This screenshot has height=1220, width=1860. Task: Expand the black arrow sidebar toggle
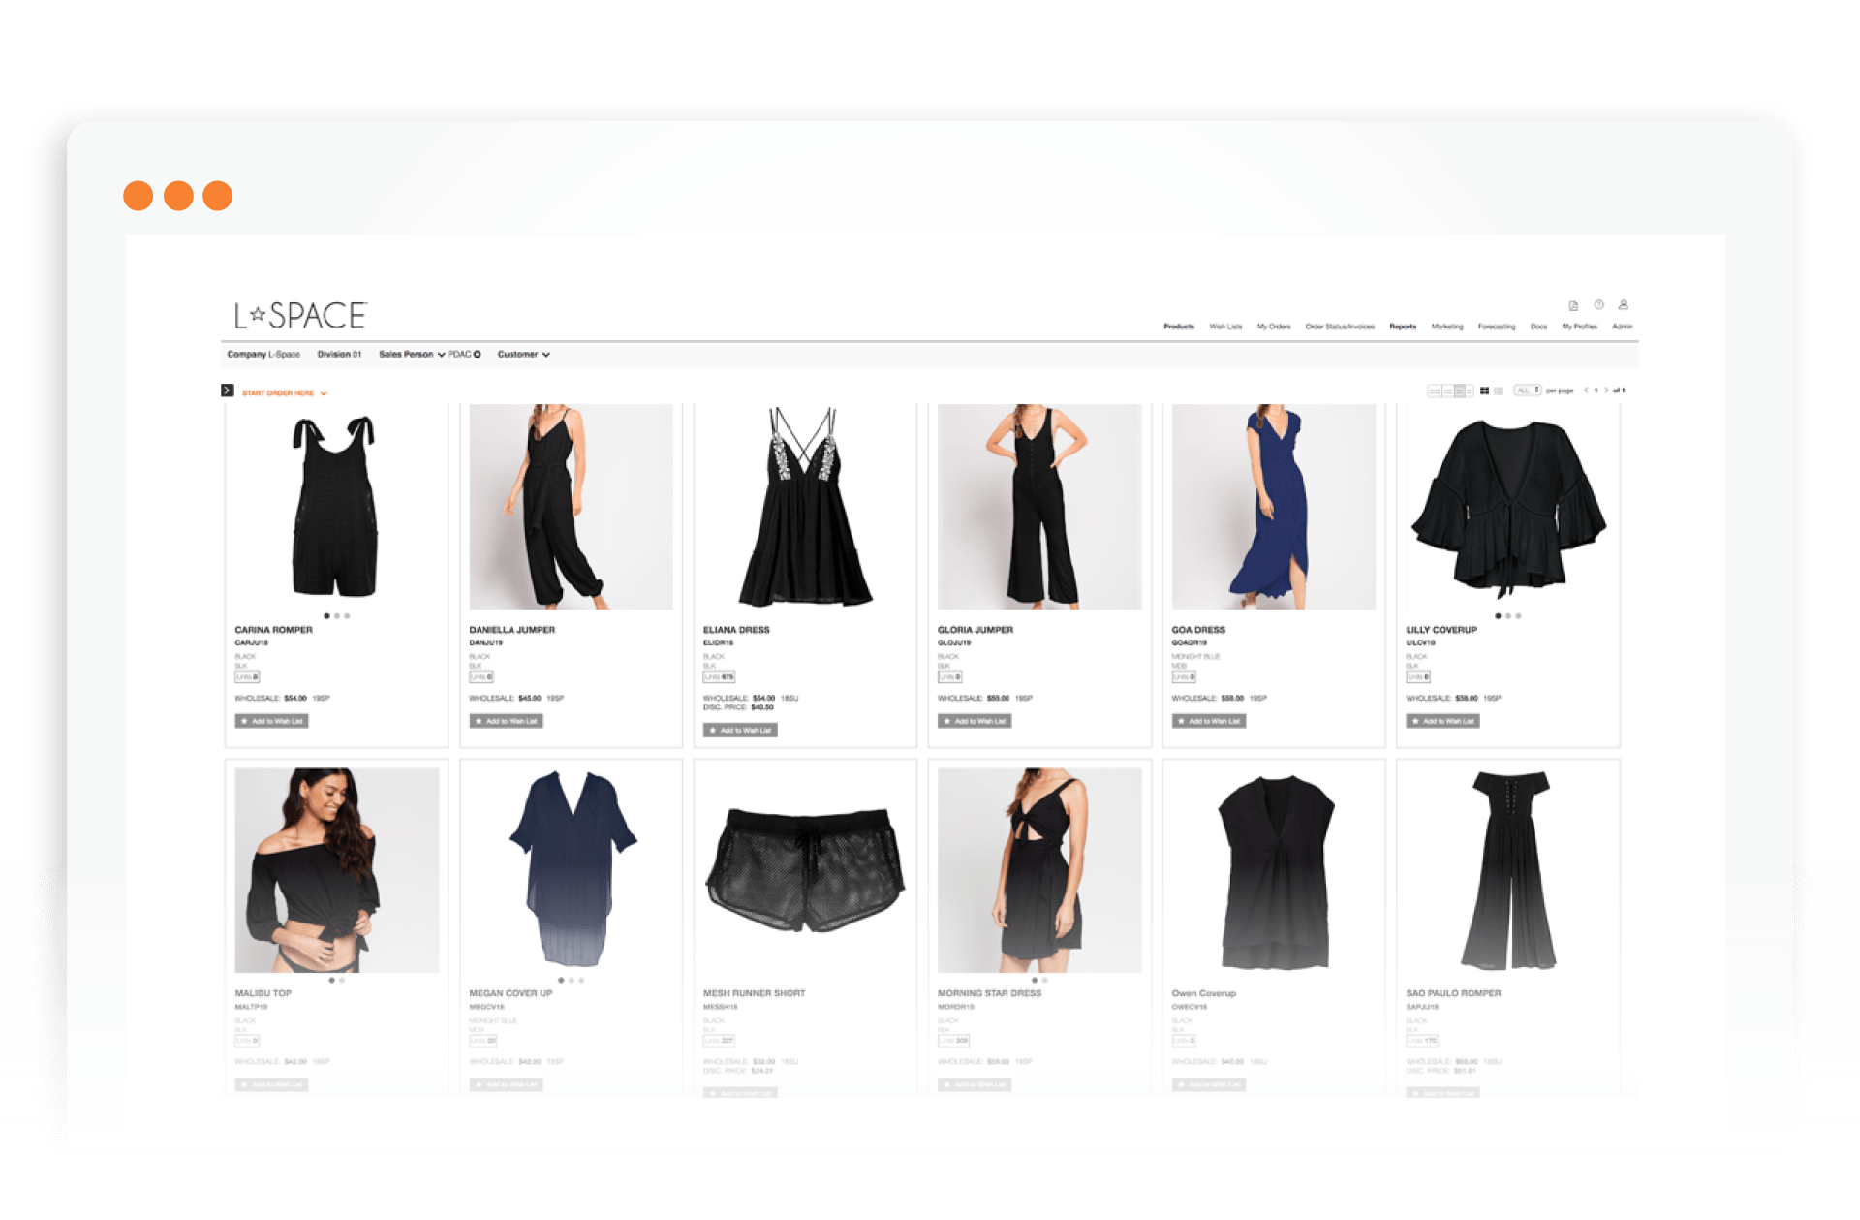pyautogui.click(x=227, y=391)
